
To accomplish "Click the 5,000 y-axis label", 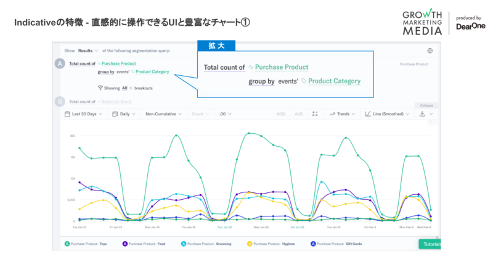I will (x=71, y=200).
